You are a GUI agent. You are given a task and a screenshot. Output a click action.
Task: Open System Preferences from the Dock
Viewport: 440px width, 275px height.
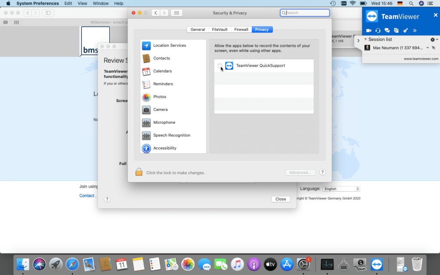click(x=303, y=264)
